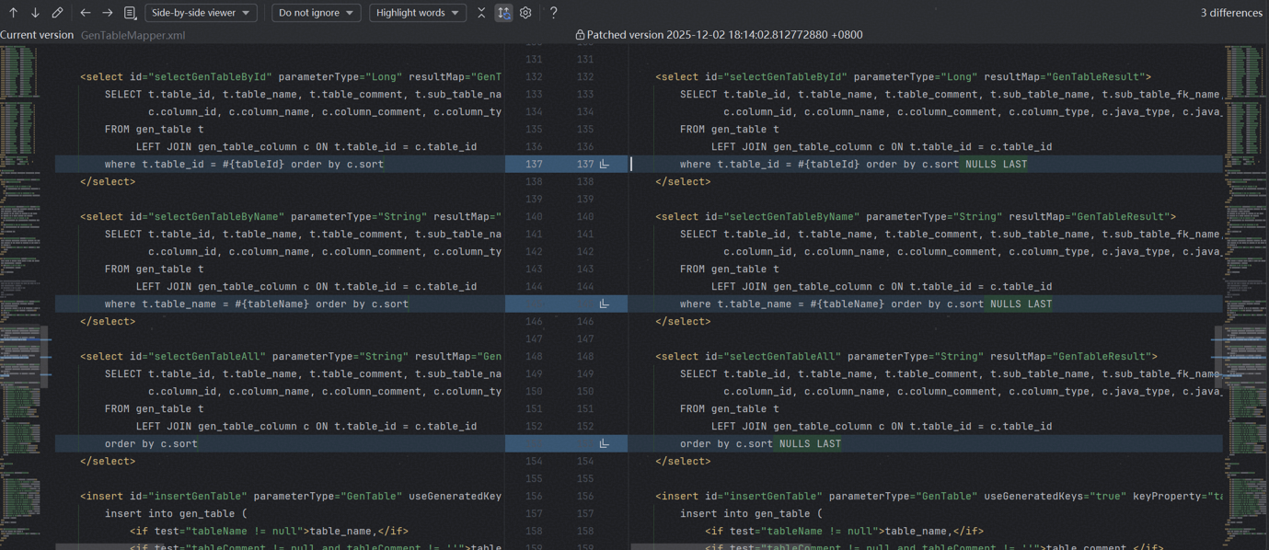Viewport: 1269px width, 550px height.
Task: Click the patched version lock icon
Action: (580, 35)
